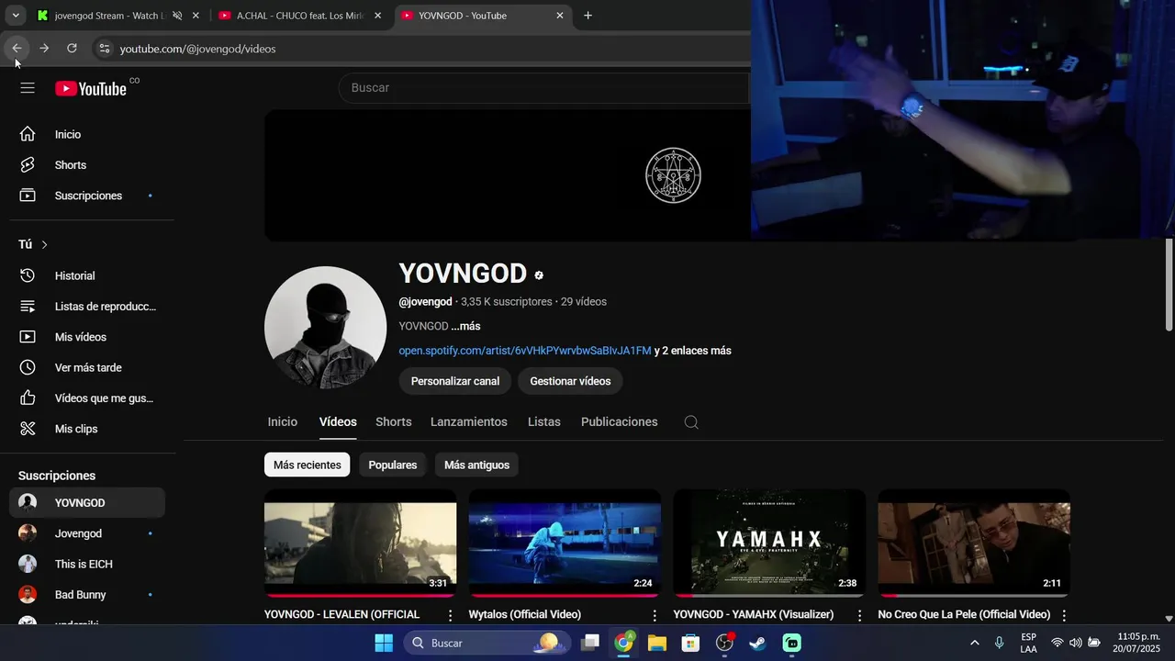Click the YouTube Buscar search field
The width and height of the screenshot is (1175, 661).
544,88
